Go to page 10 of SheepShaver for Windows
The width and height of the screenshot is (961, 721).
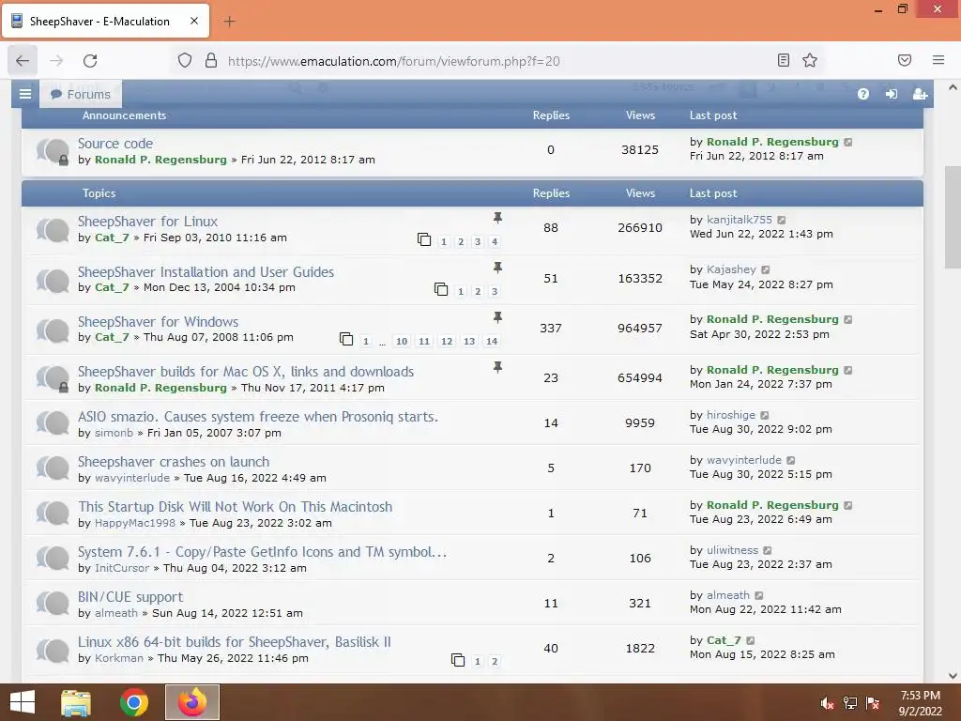[402, 341]
